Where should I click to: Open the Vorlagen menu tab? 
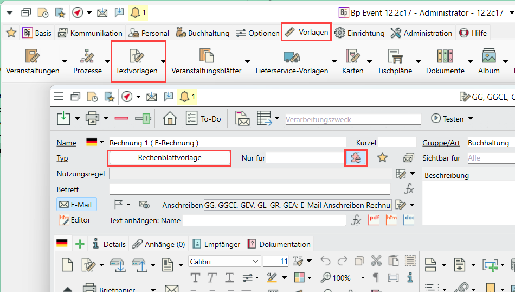[306, 33]
